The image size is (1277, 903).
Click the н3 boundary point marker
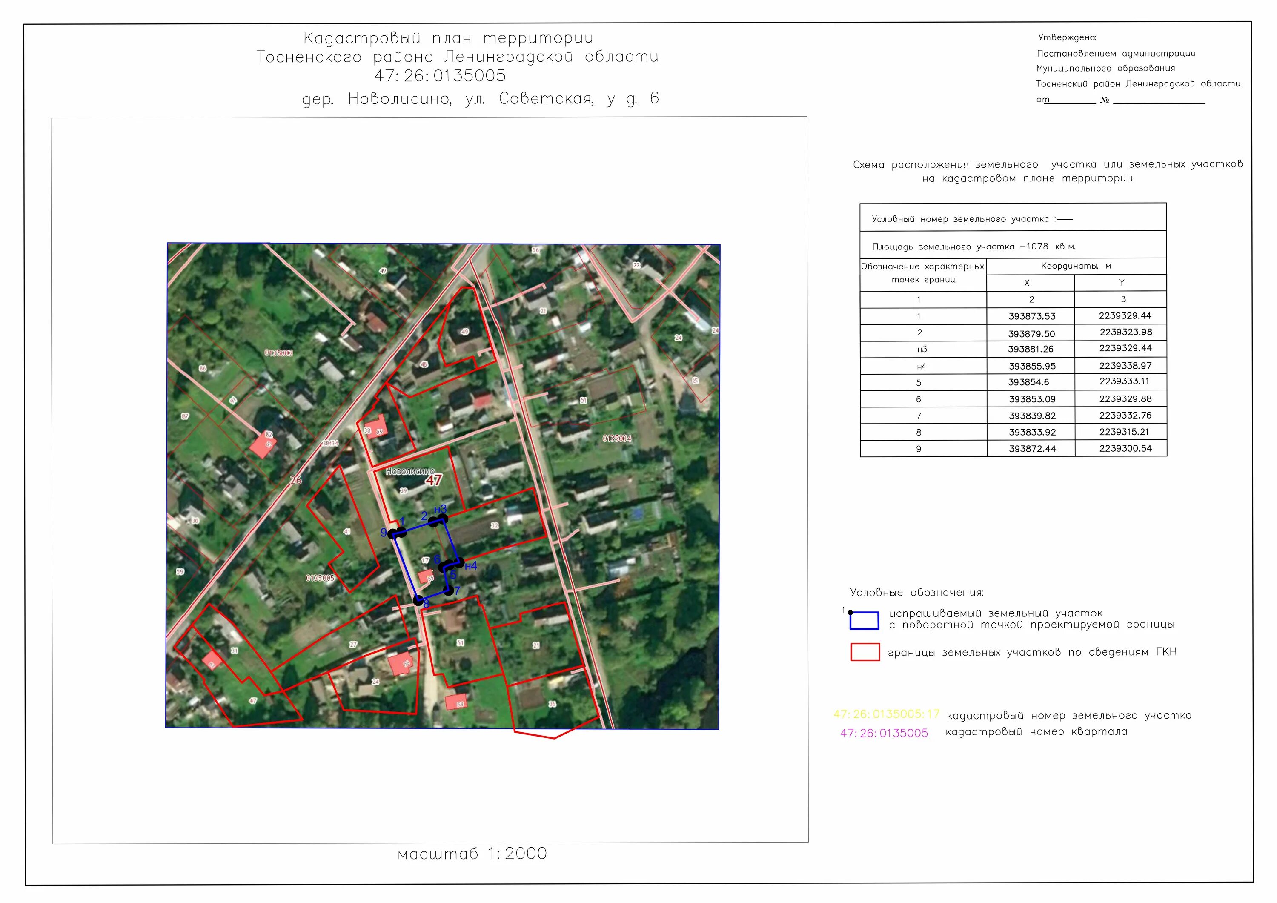tap(443, 519)
